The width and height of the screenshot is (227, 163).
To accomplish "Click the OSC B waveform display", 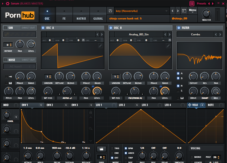I will (x=140, y=56).
